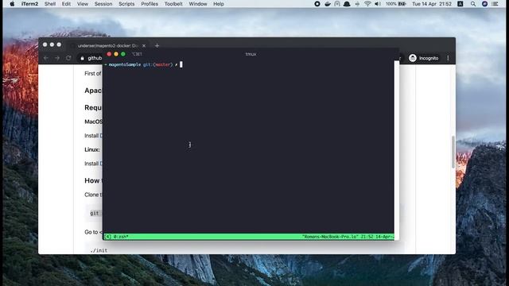Open a new Chrome tab
The height and width of the screenshot is (286, 509).
[x=157, y=46]
